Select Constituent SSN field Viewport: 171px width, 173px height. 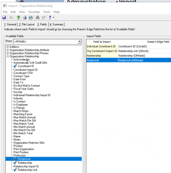[23, 73]
